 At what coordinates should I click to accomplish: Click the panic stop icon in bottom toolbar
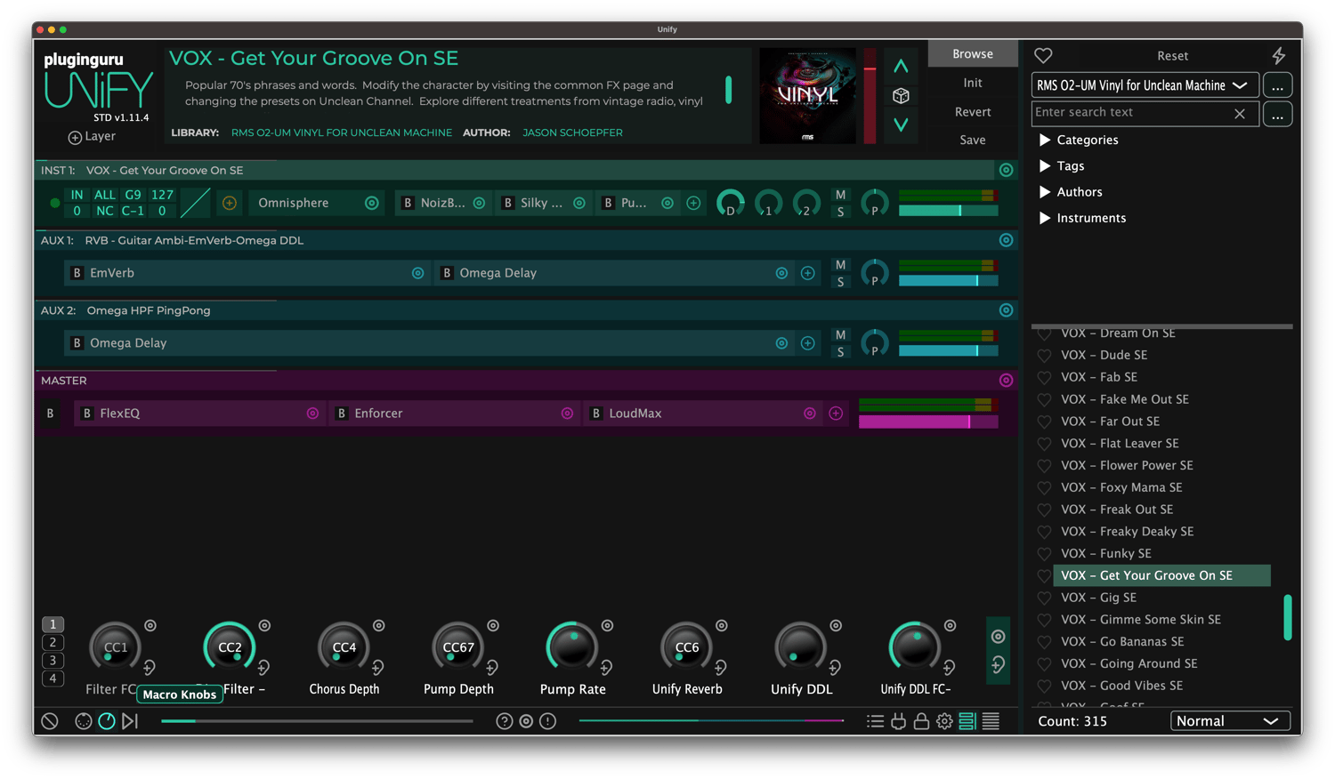50,721
